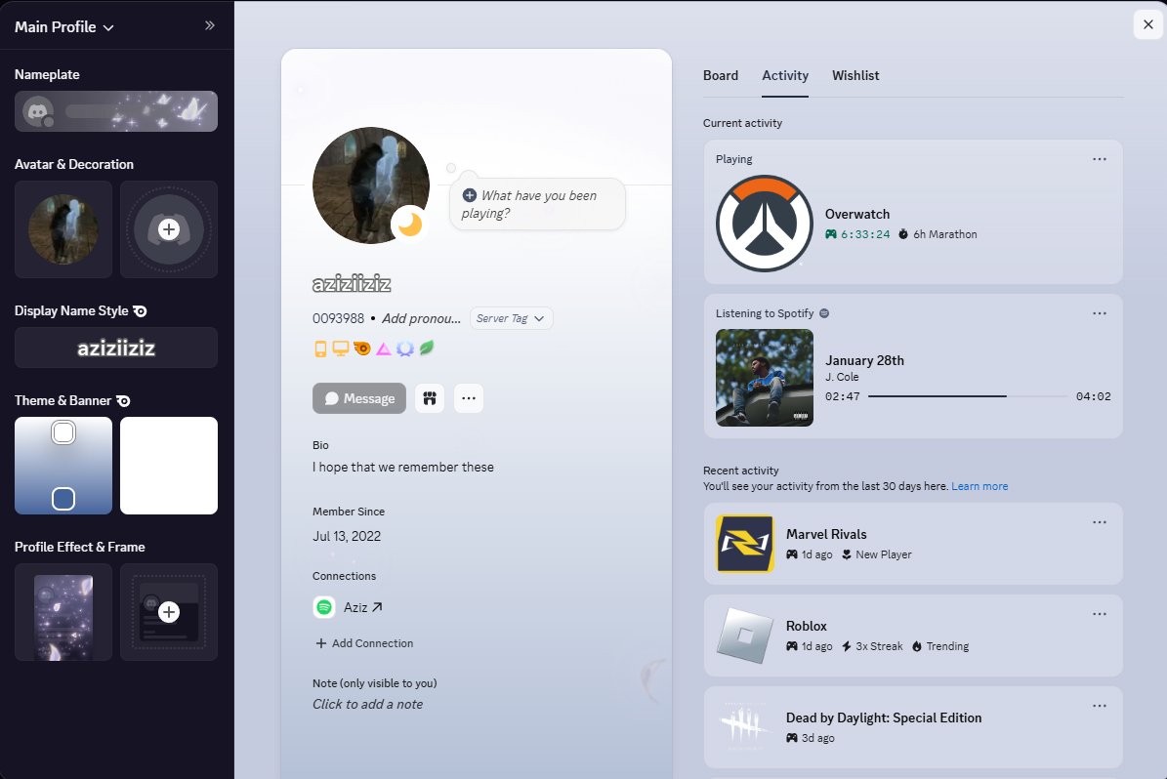The width and height of the screenshot is (1167, 779).
Task: Collapse the profile editor sidebar with the double chevron
Action: pyautogui.click(x=210, y=26)
